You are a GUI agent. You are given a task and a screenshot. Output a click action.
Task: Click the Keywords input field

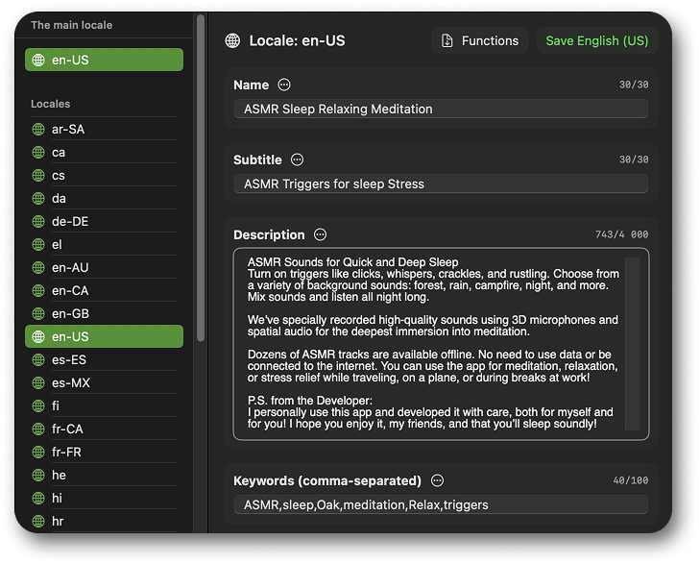pos(441,505)
